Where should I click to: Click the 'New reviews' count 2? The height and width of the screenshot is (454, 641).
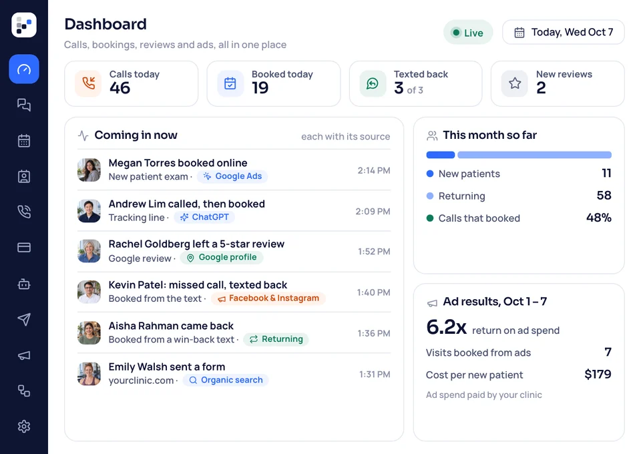(x=541, y=88)
